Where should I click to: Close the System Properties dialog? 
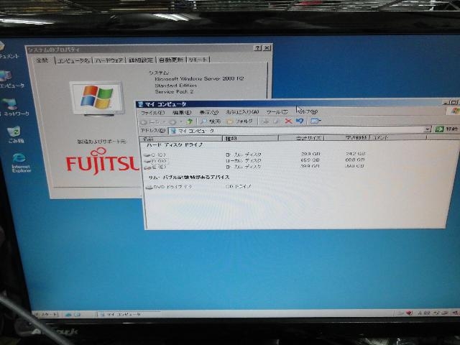point(267,48)
